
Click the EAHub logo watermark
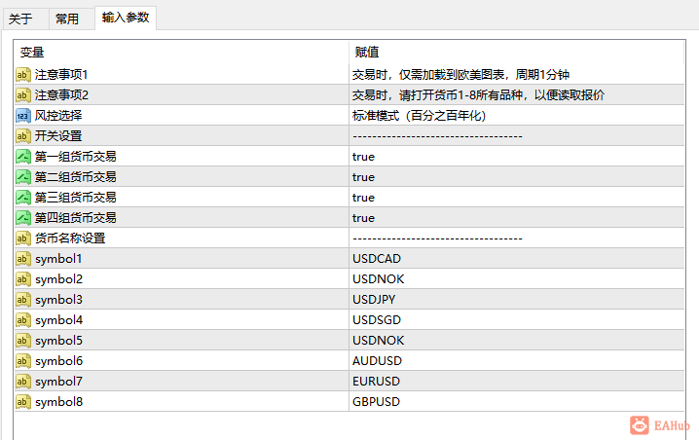[x=659, y=425]
